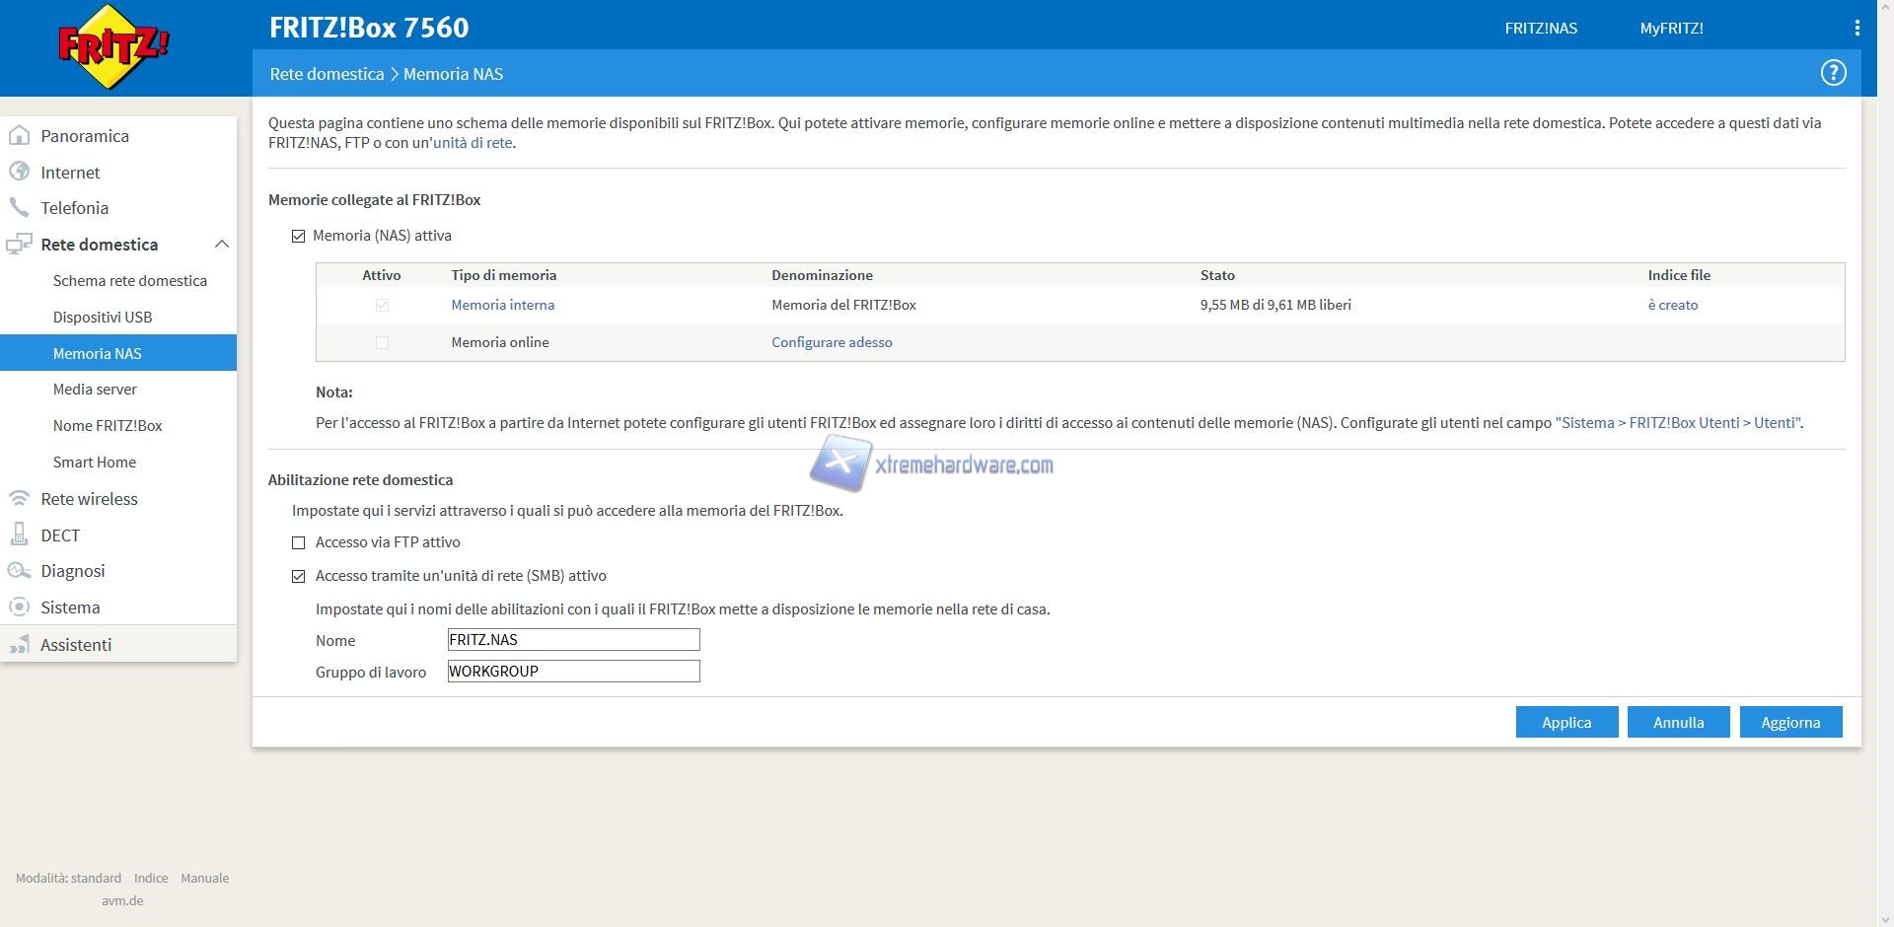The height and width of the screenshot is (927, 1894).
Task: Go to Dispositivi USB page
Action: click(x=103, y=318)
